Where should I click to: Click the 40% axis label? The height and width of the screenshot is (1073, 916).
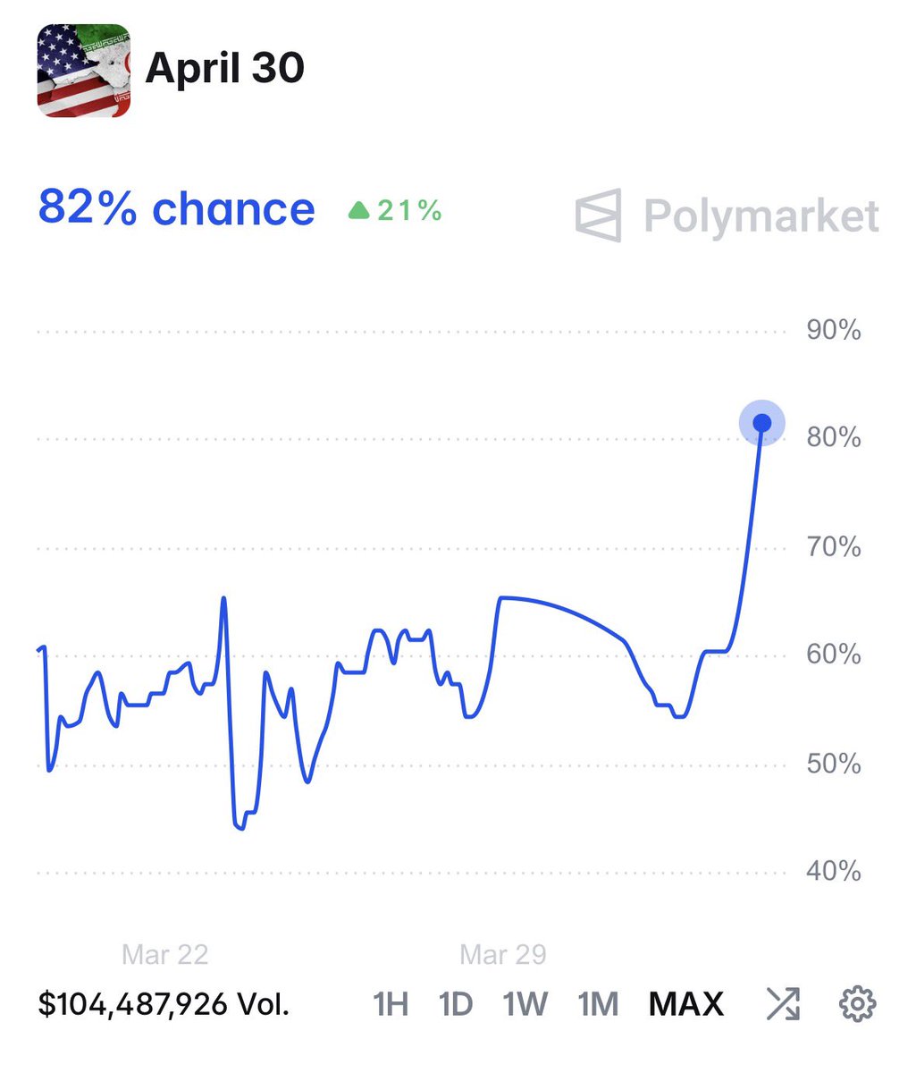pyautogui.click(x=834, y=871)
